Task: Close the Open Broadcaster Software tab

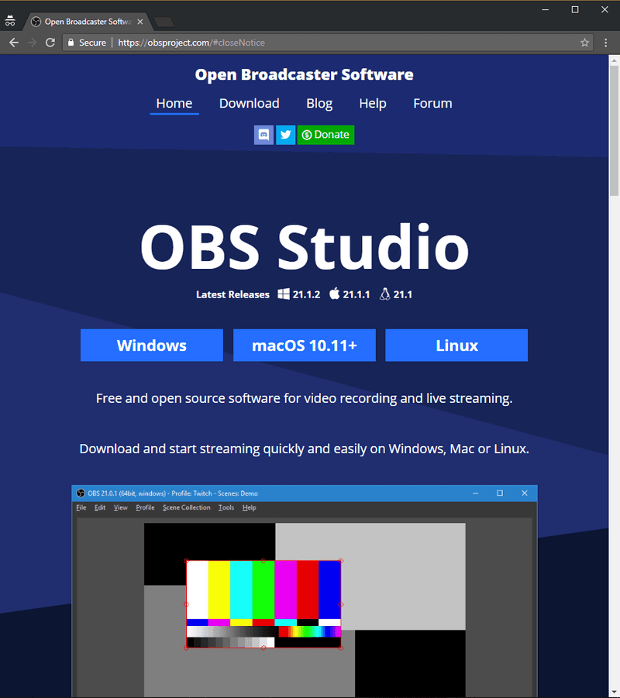Action: pos(139,22)
